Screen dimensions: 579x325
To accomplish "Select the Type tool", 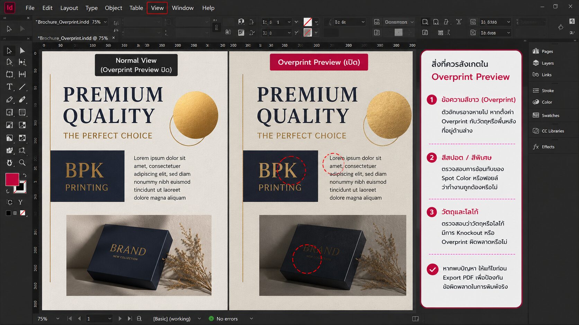I will pyautogui.click(x=9, y=87).
